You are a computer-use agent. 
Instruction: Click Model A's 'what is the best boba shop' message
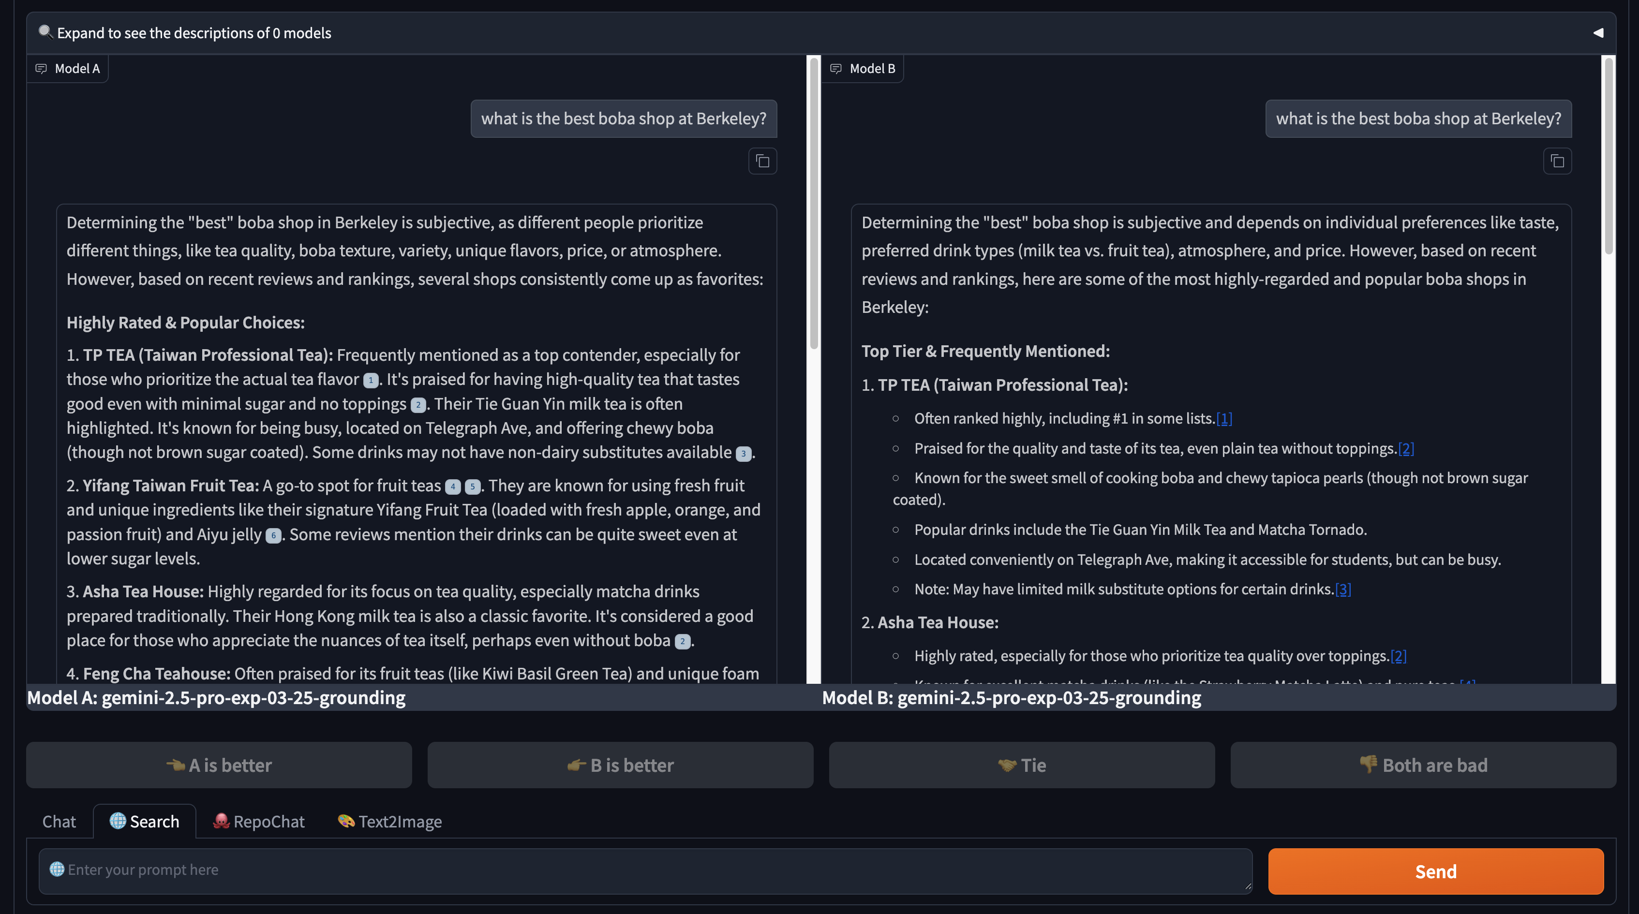(624, 119)
